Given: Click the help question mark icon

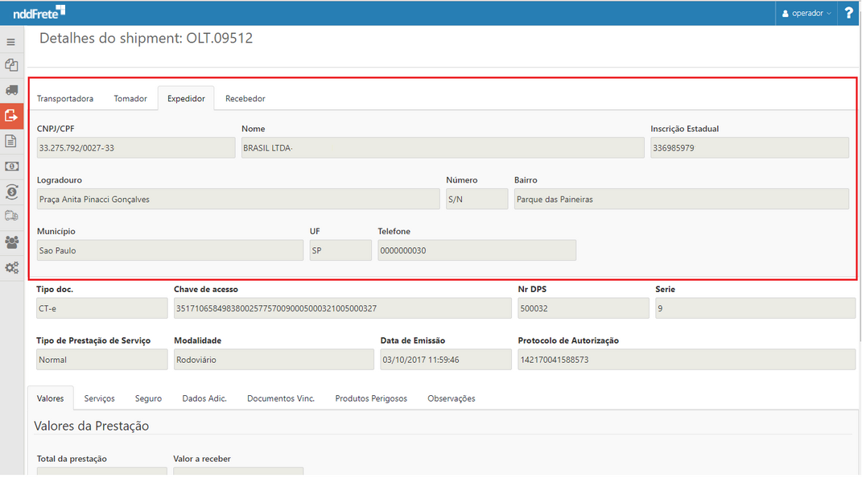Looking at the screenshot, I should pos(848,13).
